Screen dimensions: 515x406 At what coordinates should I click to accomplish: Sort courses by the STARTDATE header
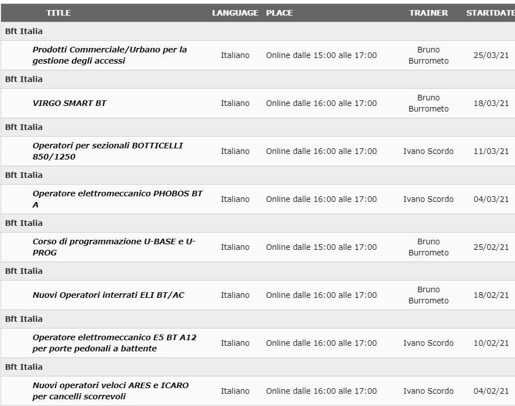coord(490,13)
